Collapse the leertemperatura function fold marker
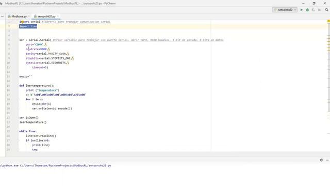The height and width of the screenshot is (186, 330). coord(19,86)
